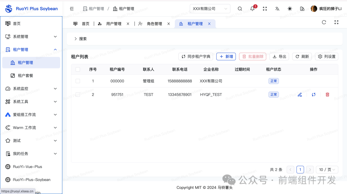Click the theme brightness sun icon
This screenshot has height=194, width=347.
pyautogui.click(x=289, y=9)
